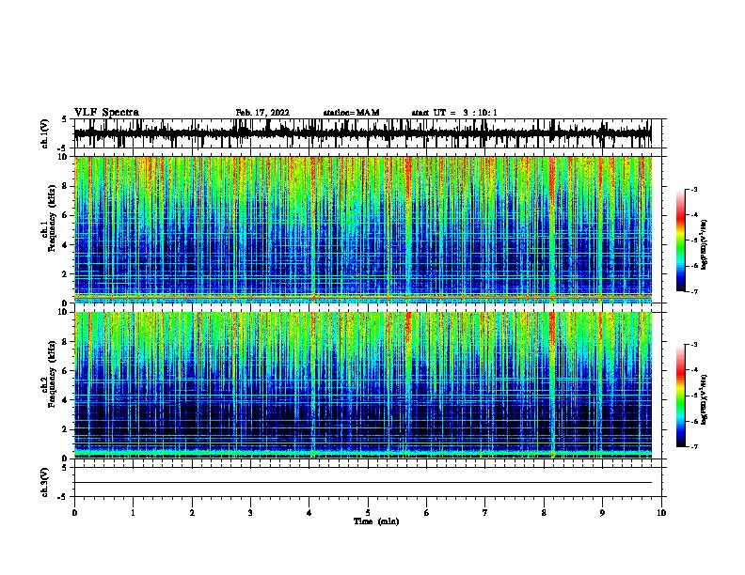Click time axis tick label "4"
The image size is (745, 575).
pyautogui.click(x=309, y=512)
